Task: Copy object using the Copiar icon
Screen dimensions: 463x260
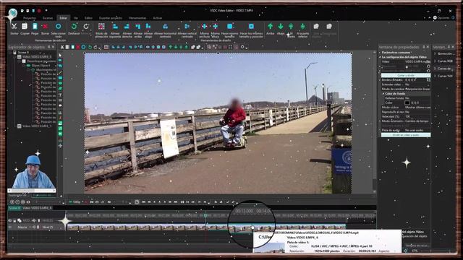Action: click(25, 27)
